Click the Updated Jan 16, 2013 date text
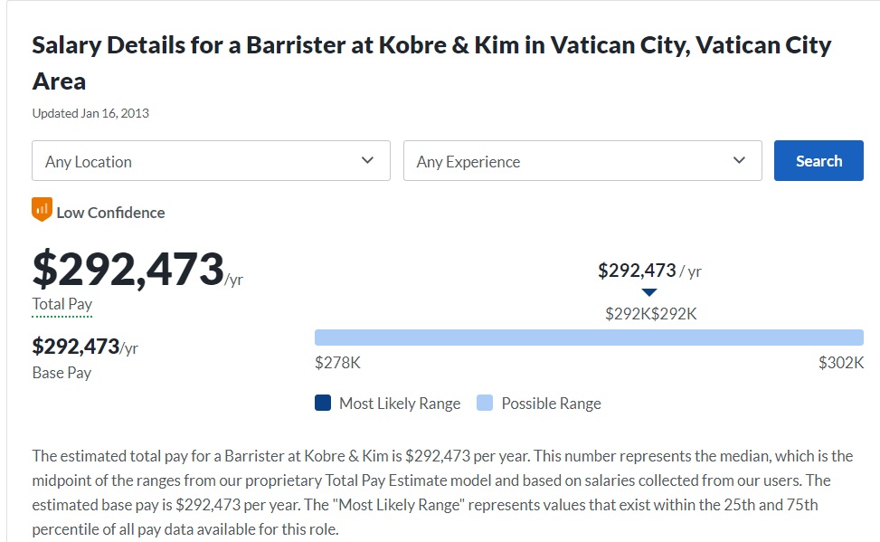The image size is (880, 542). pos(90,113)
